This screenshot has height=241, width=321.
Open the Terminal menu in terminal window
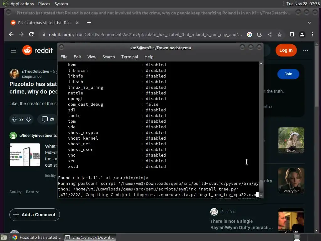pyautogui.click(x=129, y=57)
